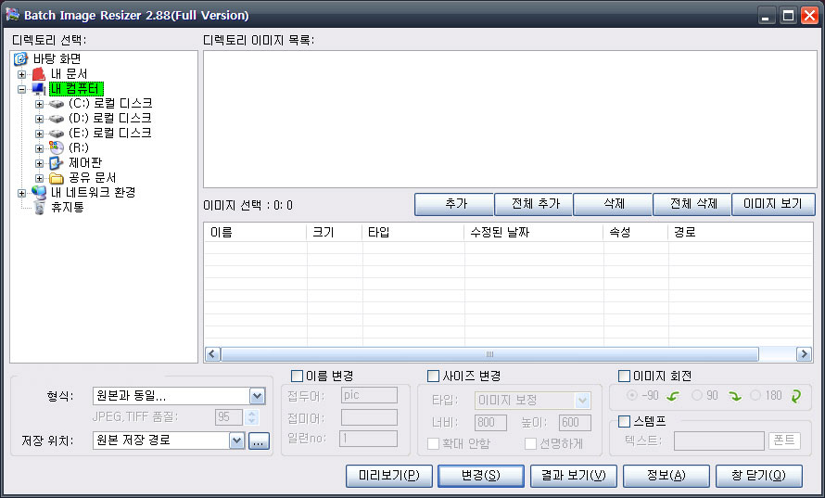Image resolution: width=825 pixels, height=498 pixels.
Task: Click the (D:) 로컬 디스크 drive icon
Action: coord(57,119)
